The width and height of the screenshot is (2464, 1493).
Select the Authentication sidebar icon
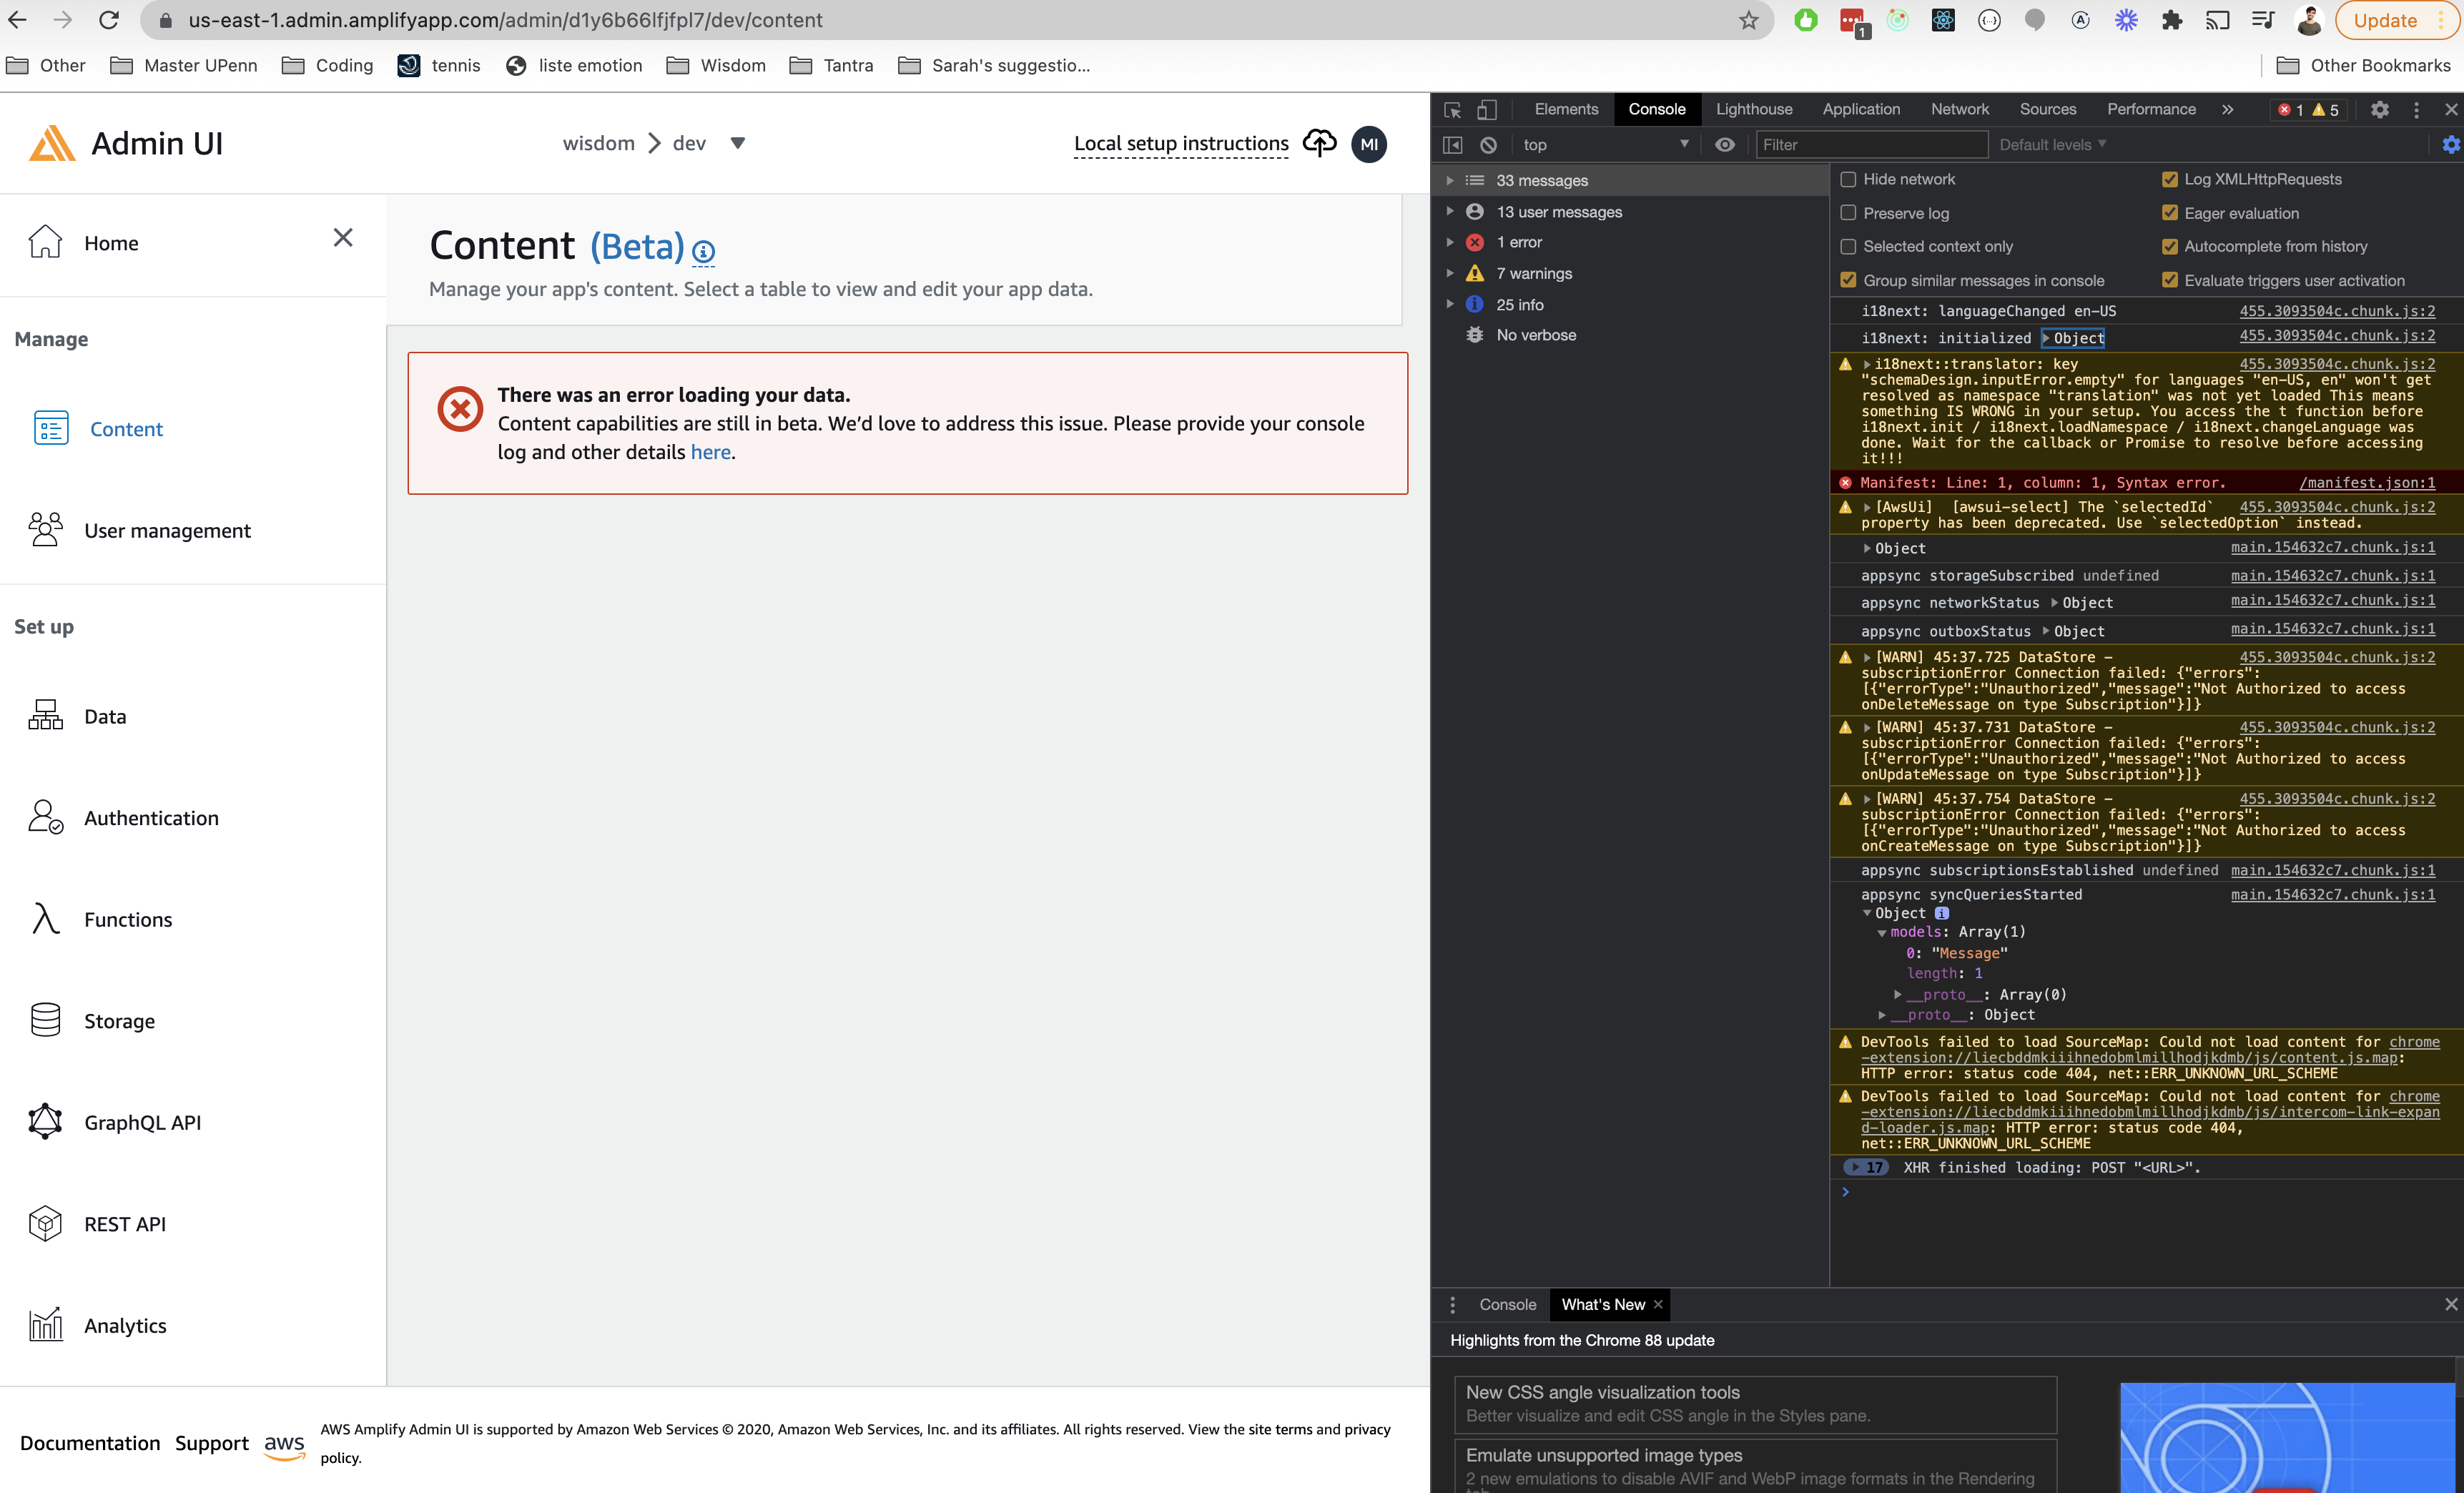44,817
